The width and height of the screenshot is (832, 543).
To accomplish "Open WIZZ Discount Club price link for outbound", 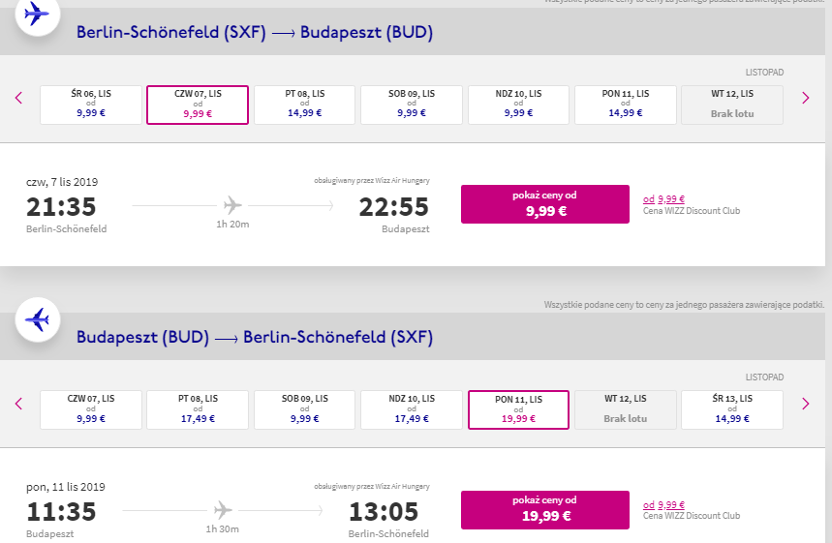I will point(663,199).
